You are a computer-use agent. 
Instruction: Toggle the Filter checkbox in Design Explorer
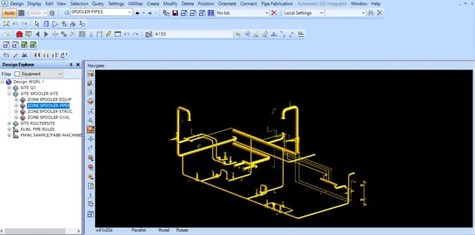[x=17, y=74]
